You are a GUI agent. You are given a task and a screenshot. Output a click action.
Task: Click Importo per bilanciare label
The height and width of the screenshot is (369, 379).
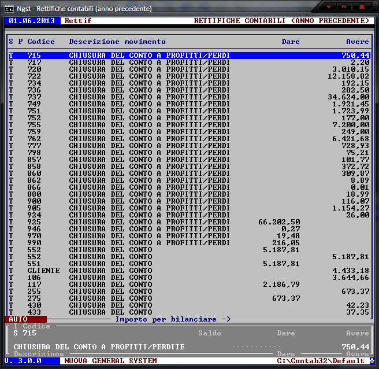173,319
